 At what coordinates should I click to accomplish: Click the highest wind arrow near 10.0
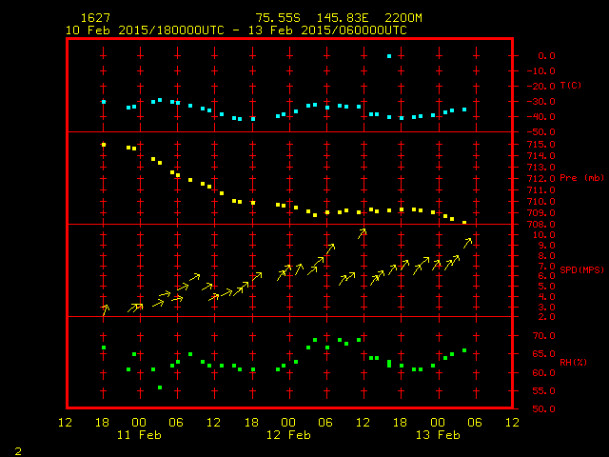point(362,233)
